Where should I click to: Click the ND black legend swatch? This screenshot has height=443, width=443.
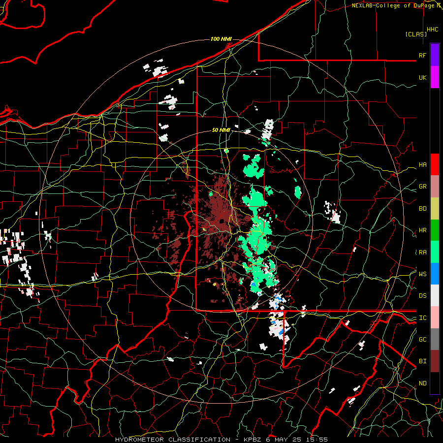click(435, 383)
